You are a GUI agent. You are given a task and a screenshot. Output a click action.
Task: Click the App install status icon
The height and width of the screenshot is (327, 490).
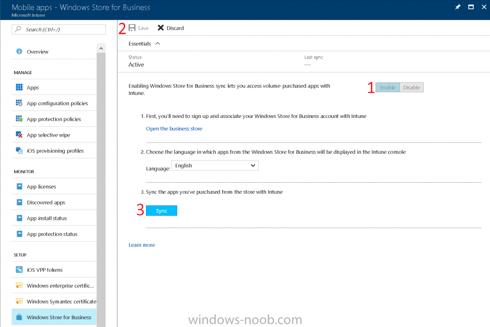[x=19, y=218]
